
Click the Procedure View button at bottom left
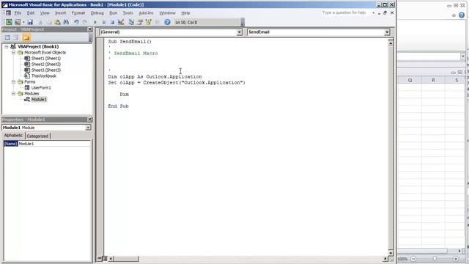[x=100, y=259]
